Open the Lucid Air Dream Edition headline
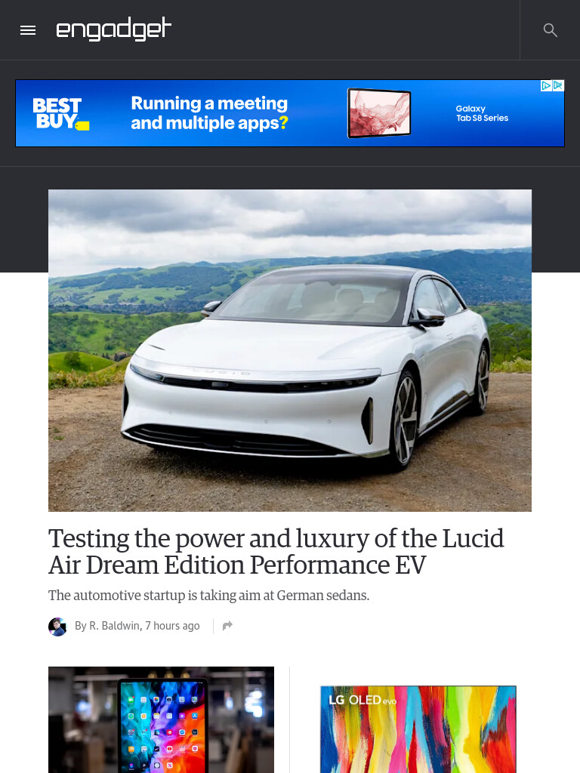The height and width of the screenshot is (773, 580). pos(276,551)
